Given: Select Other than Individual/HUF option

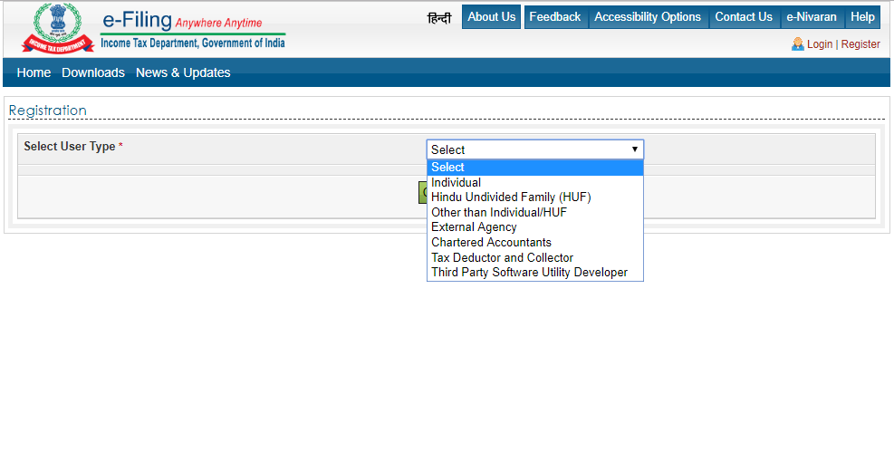Looking at the screenshot, I should (x=535, y=212).
